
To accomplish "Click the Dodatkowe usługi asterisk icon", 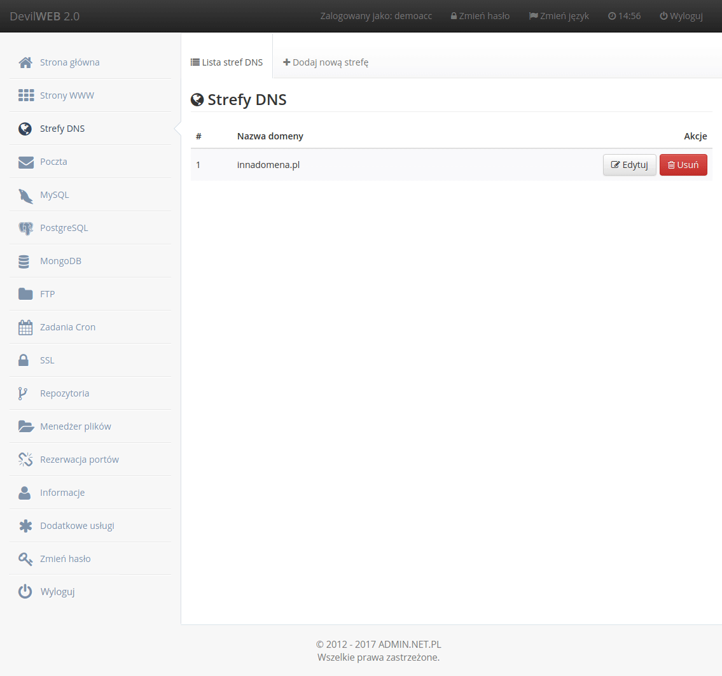I will (x=25, y=526).
